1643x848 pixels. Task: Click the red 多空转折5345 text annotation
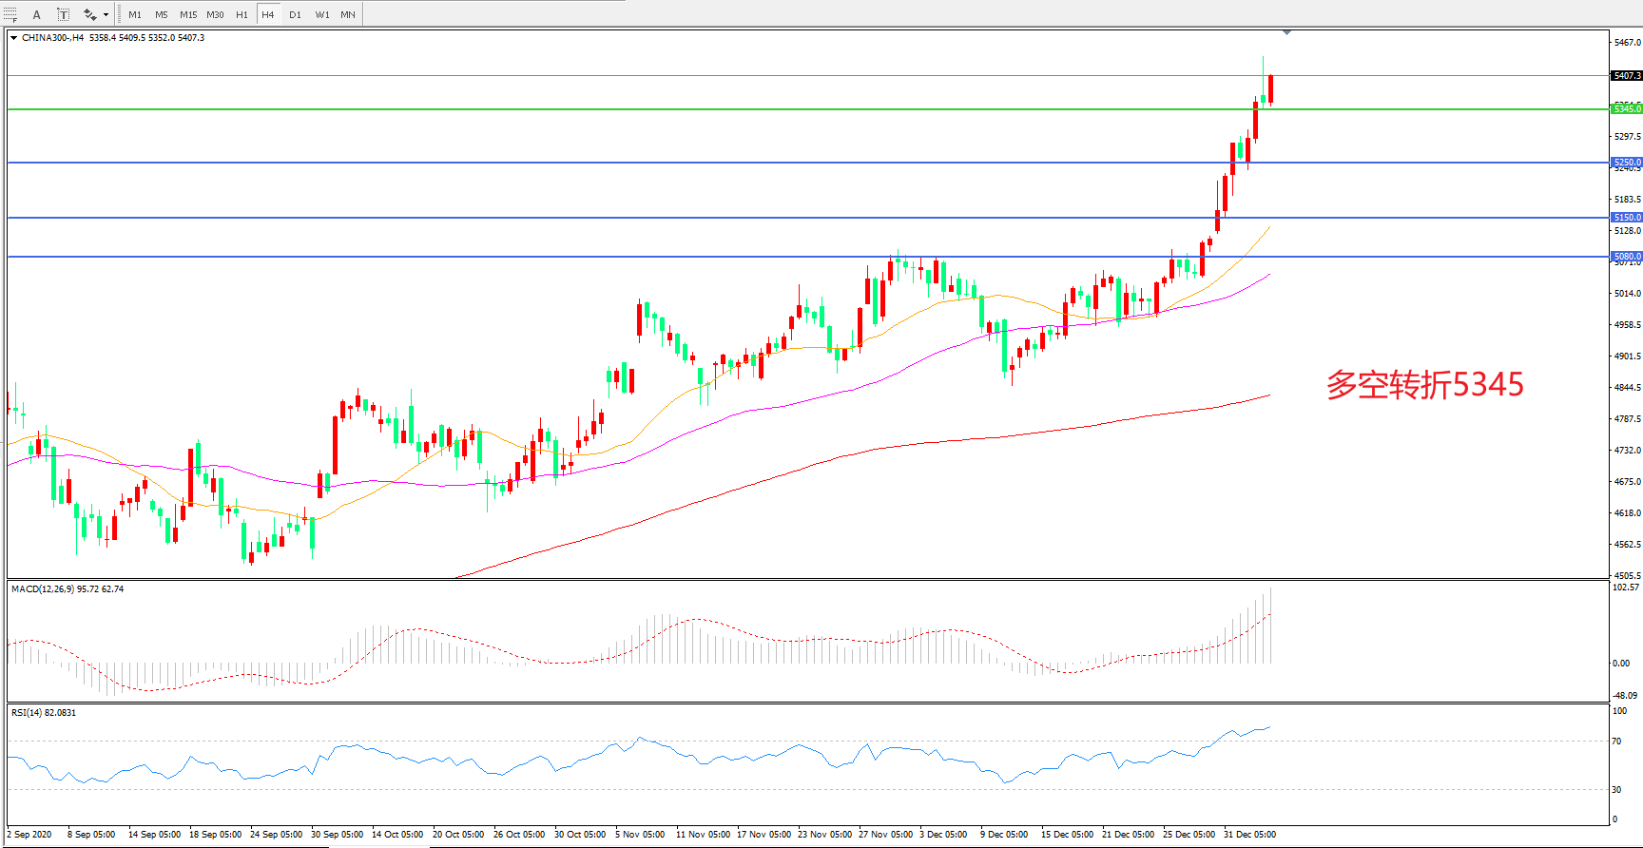[x=1424, y=385]
